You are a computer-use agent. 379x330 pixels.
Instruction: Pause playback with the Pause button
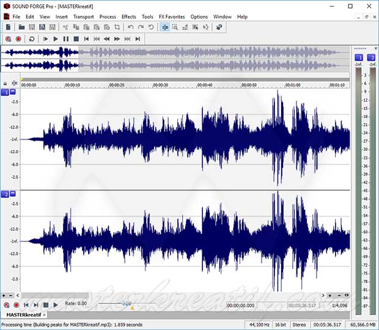tap(66, 39)
